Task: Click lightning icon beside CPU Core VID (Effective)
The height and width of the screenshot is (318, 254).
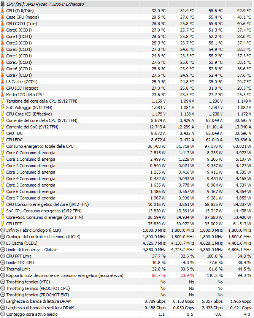Action: (2, 114)
